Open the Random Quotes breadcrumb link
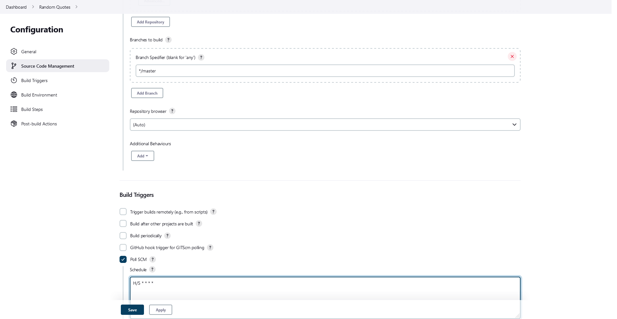 point(55,7)
